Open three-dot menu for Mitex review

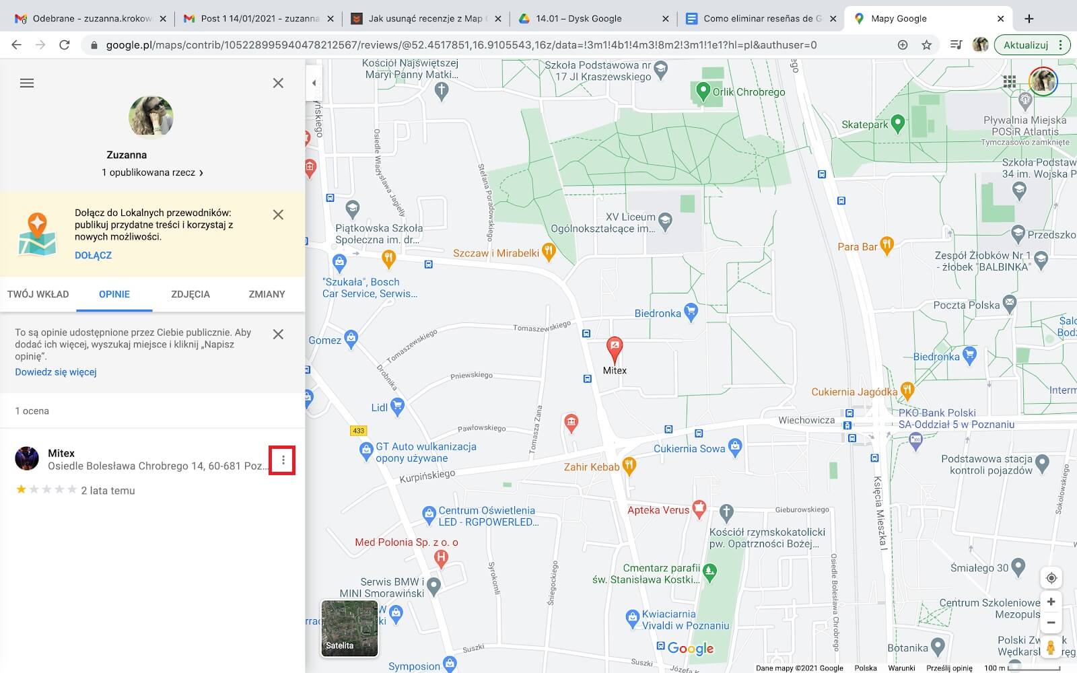(x=283, y=460)
